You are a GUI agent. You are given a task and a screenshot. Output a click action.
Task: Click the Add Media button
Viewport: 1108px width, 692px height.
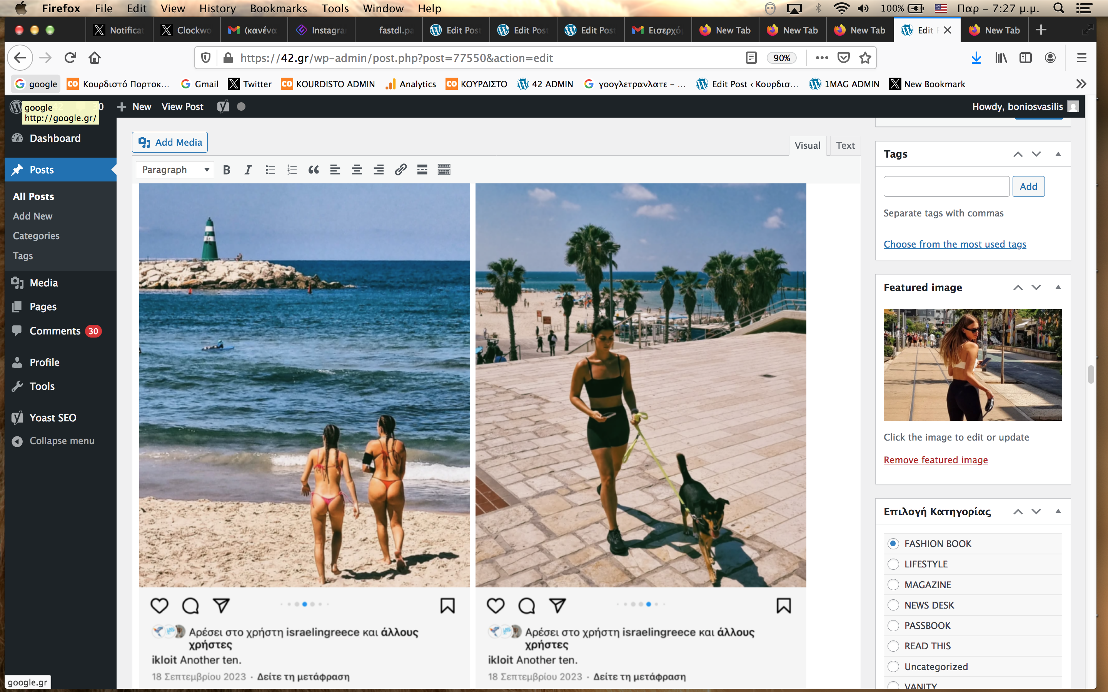click(170, 142)
